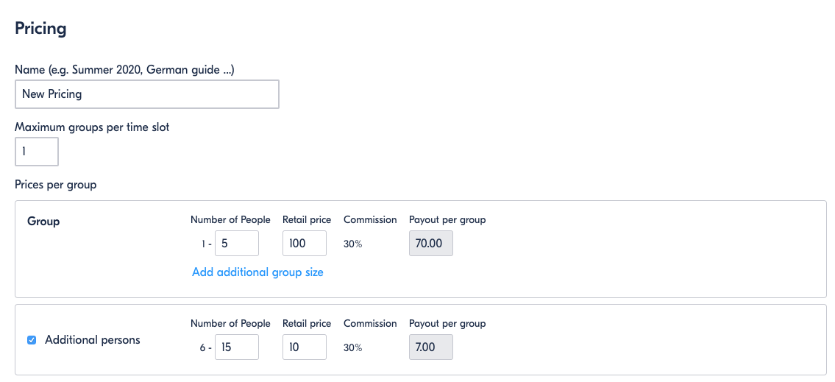Click the Additional persons 30% commission value

[352, 348]
